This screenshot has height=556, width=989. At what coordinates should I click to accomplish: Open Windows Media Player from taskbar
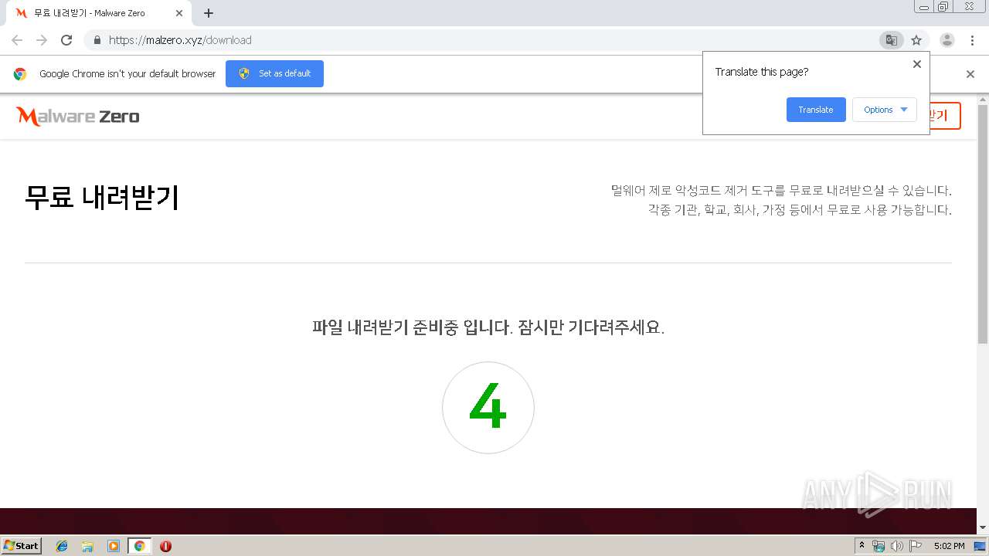114,546
